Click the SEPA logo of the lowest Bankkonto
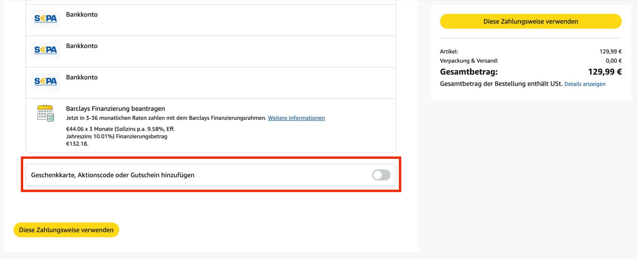 pyautogui.click(x=45, y=81)
